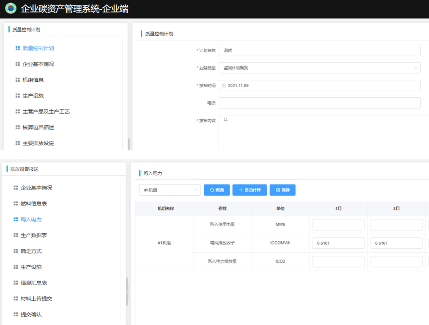429x325 pixels.
Task: Open 企业基本情况 in the upper sidebar
Action: pos(38,64)
